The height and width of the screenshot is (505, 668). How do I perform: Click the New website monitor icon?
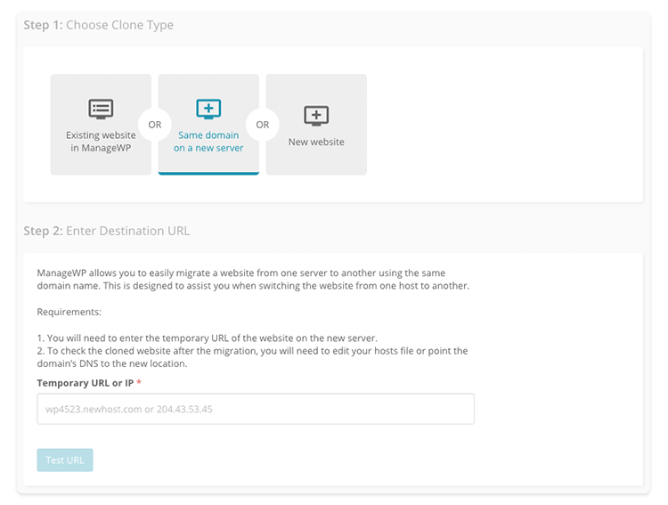pyautogui.click(x=316, y=116)
